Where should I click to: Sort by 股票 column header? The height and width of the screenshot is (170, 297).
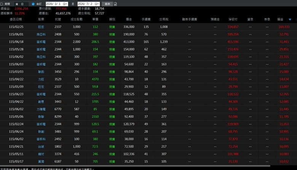pos(41,19)
